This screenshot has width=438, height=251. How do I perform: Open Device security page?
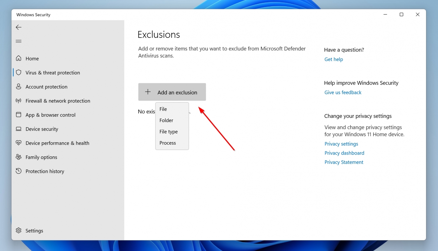tap(42, 129)
